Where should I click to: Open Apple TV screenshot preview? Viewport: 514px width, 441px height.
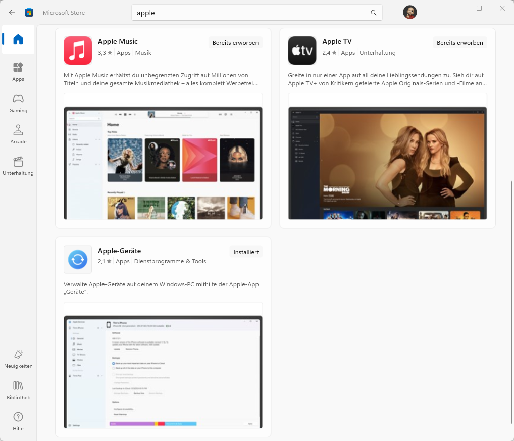click(387, 157)
